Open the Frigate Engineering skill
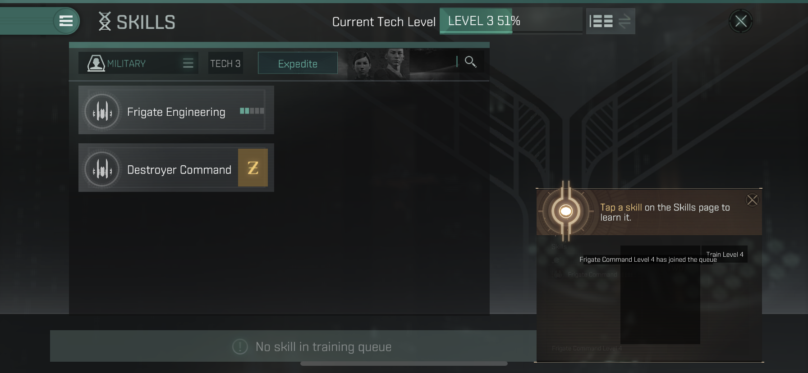This screenshot has width=808, height=373. 176,110
